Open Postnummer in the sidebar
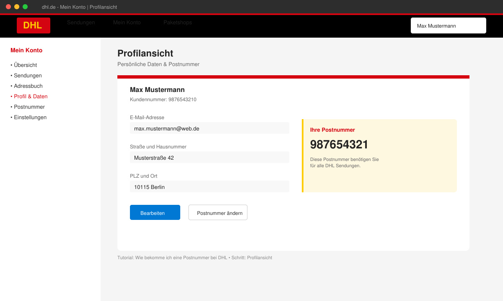Image resolution: width=503 pixels, height=301 pixels. click(28, 107)
